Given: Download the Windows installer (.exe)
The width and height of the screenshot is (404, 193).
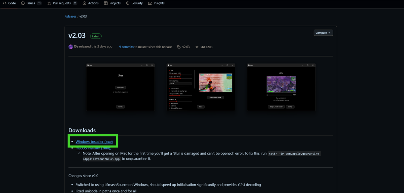Looking at the screenshot, I should click(94, 142).
